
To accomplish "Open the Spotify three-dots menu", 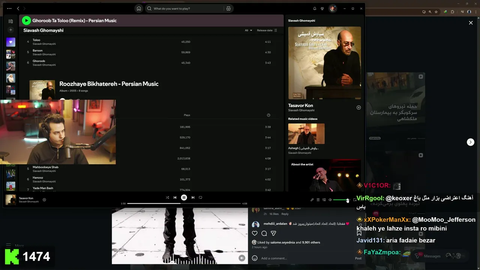I will point(9,8).
